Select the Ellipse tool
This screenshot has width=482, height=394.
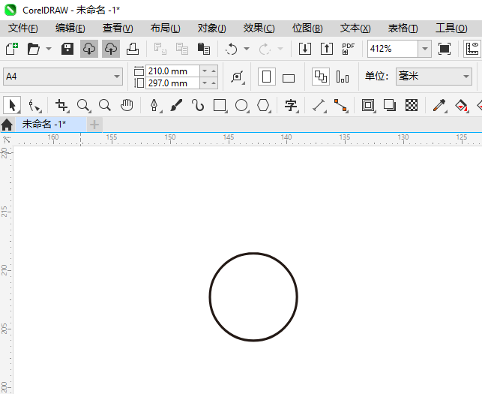pos(241,105)
